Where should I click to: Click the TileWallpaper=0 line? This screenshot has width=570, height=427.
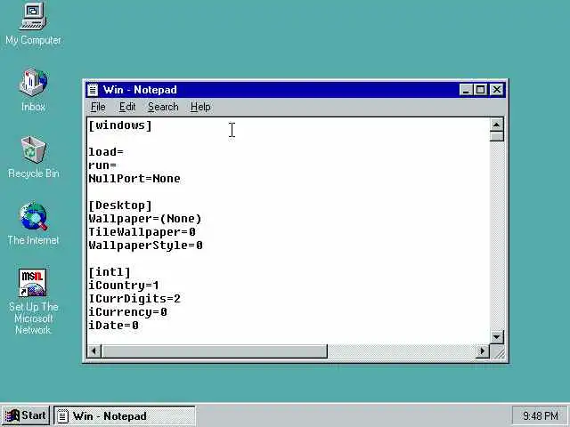pyautogui.click(x=142, y=232)
